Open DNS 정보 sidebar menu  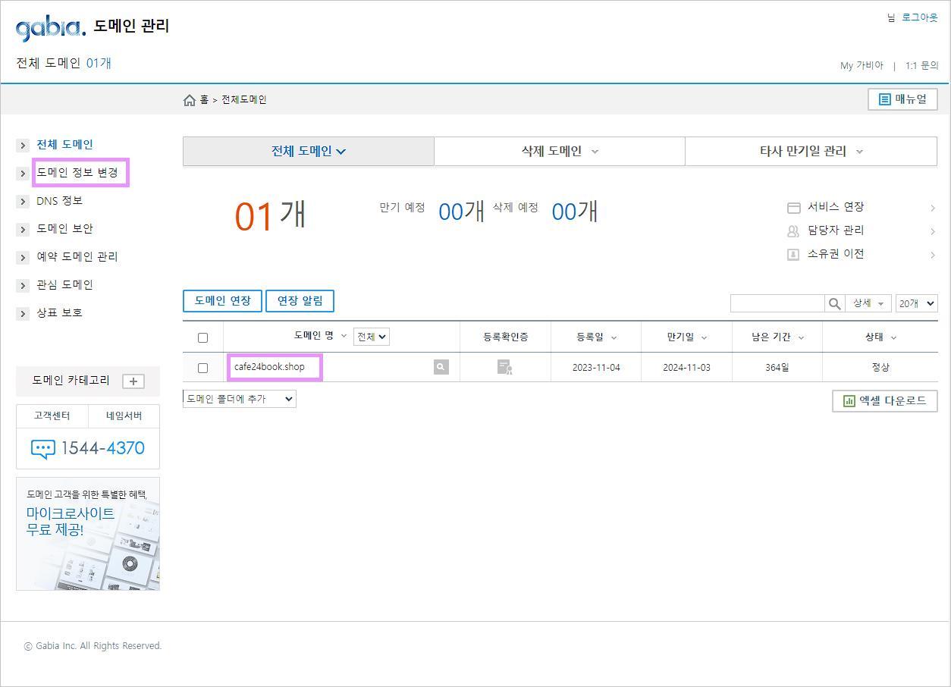click(x=59, y=200)
